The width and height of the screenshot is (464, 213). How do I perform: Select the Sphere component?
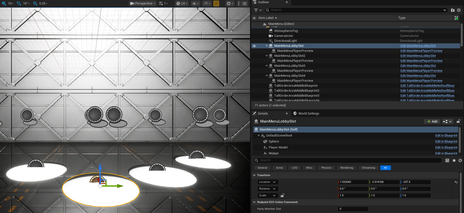pos(274,142)
